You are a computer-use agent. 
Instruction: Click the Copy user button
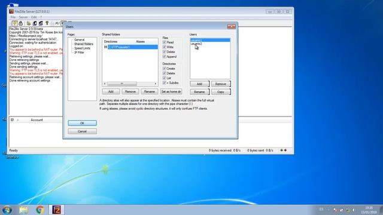(x=221, y=92)
